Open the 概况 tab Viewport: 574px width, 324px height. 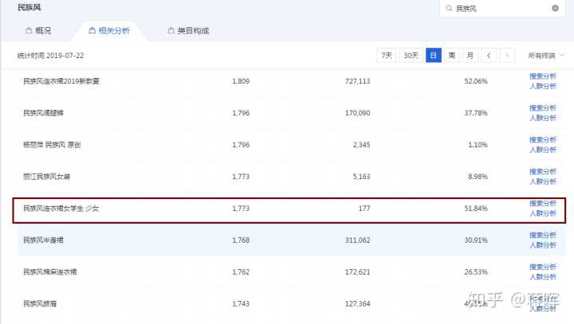(x=38, y=30)
